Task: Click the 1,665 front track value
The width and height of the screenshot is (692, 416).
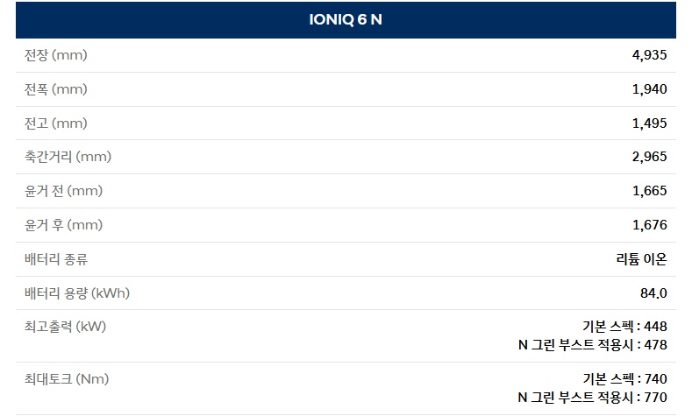Action: (x=649, y=191)
